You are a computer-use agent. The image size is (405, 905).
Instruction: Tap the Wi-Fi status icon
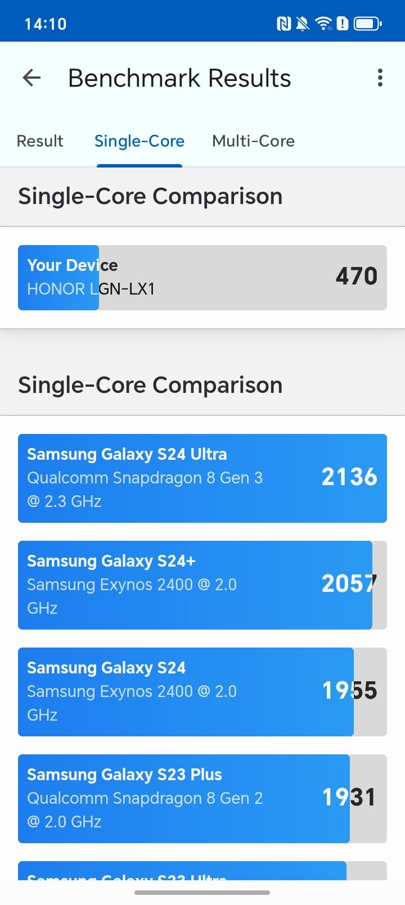pos(323,24)
